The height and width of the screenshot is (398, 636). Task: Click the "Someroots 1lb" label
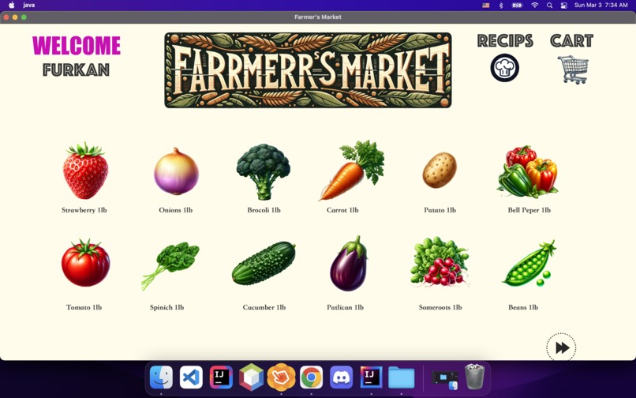440,307
